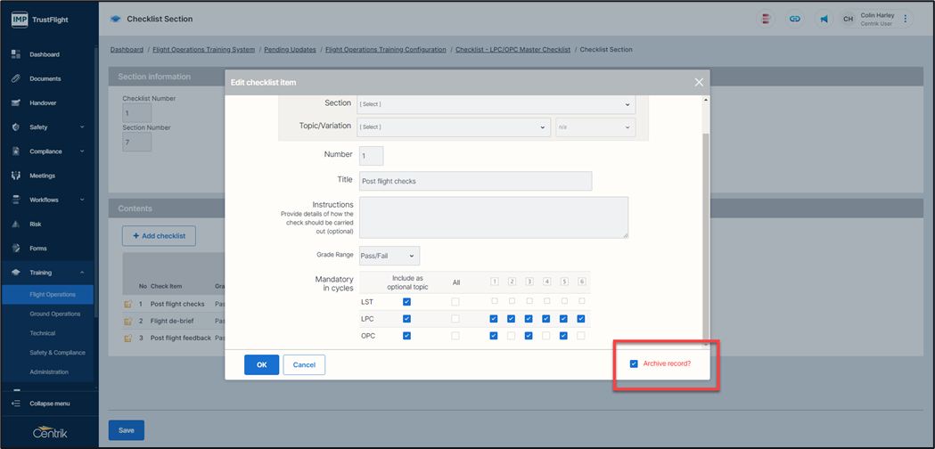The width and height of the screenshot is (935, 449).
Task: Click edit icon for Flight de-brief row
Action: (x=128, y=321)
